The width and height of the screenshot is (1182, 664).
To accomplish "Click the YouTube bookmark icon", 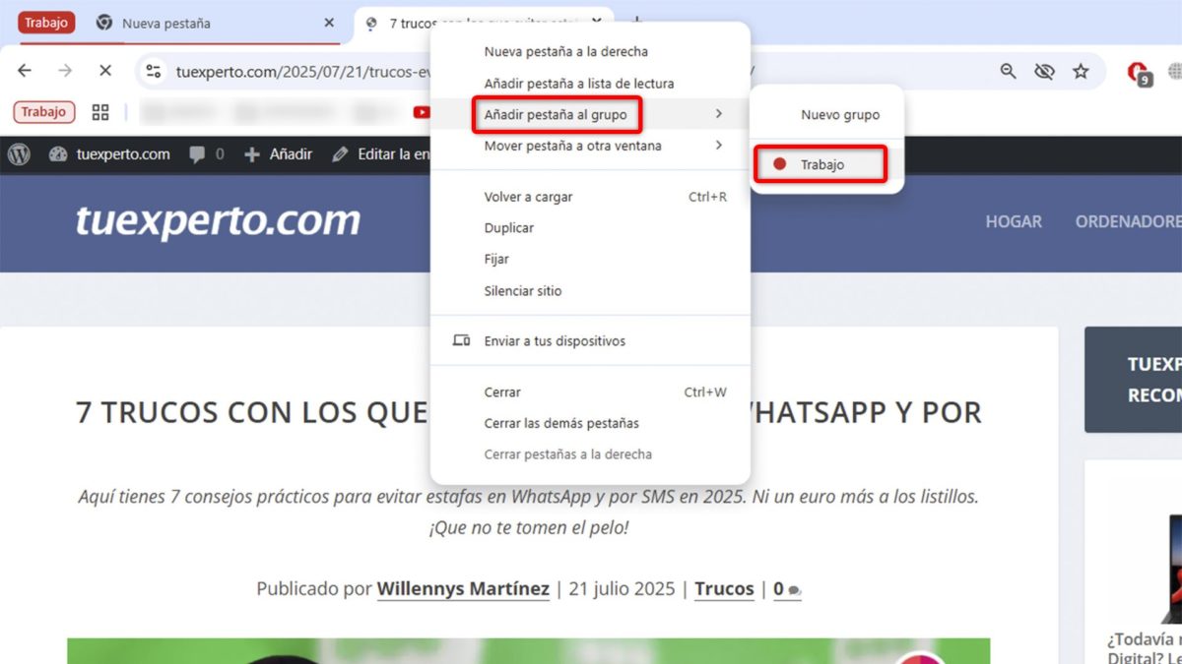I will pos(422,112).
